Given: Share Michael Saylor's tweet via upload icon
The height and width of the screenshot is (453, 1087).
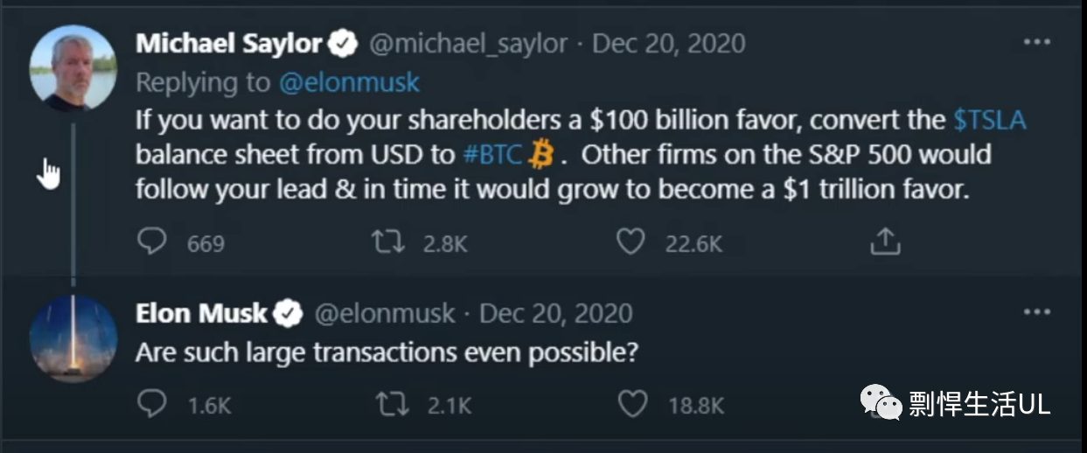Looking at the screenshot, I should (885, 241).
